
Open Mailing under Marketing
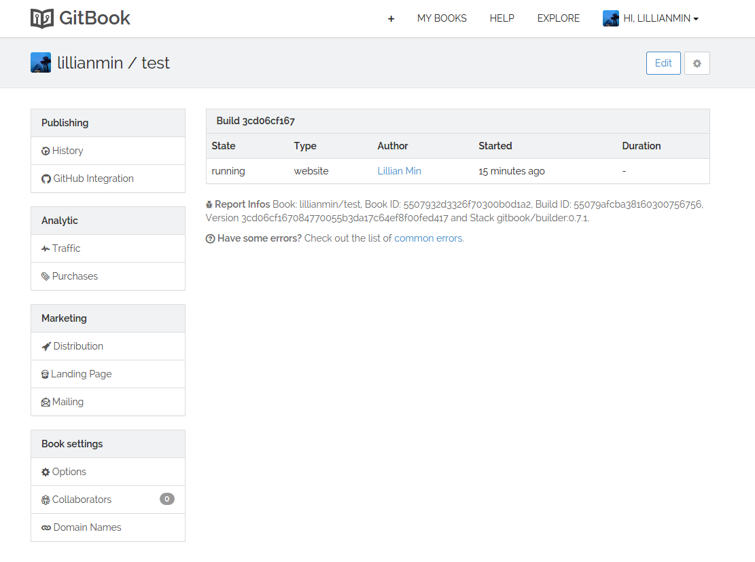click(108, 402)
